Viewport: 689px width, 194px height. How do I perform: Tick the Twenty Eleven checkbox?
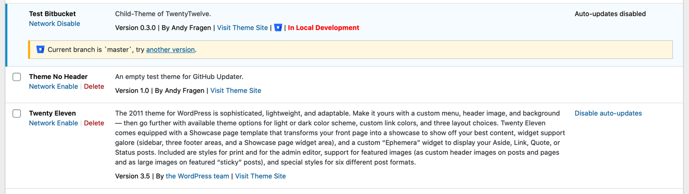[x=17, y=114]
